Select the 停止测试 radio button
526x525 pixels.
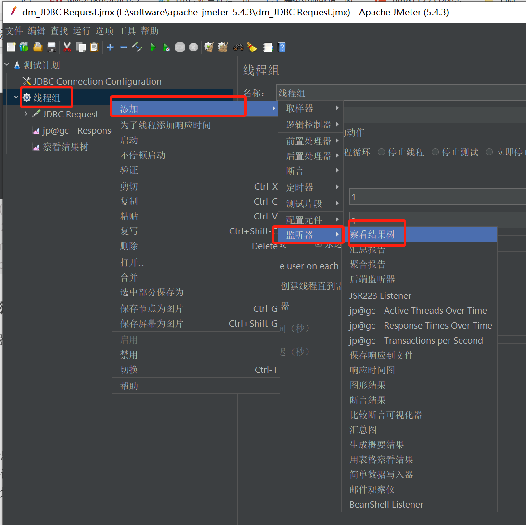435,152
